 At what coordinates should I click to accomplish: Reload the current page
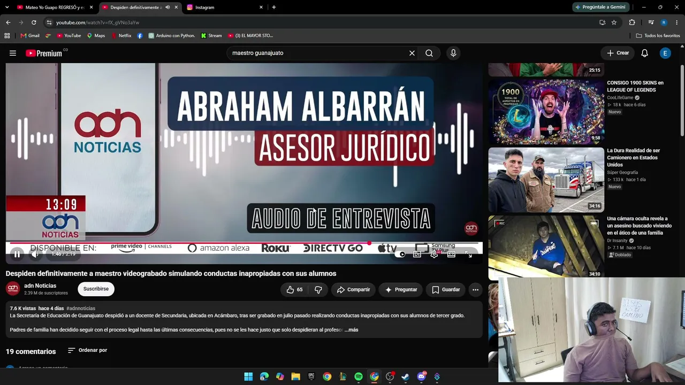34,22
